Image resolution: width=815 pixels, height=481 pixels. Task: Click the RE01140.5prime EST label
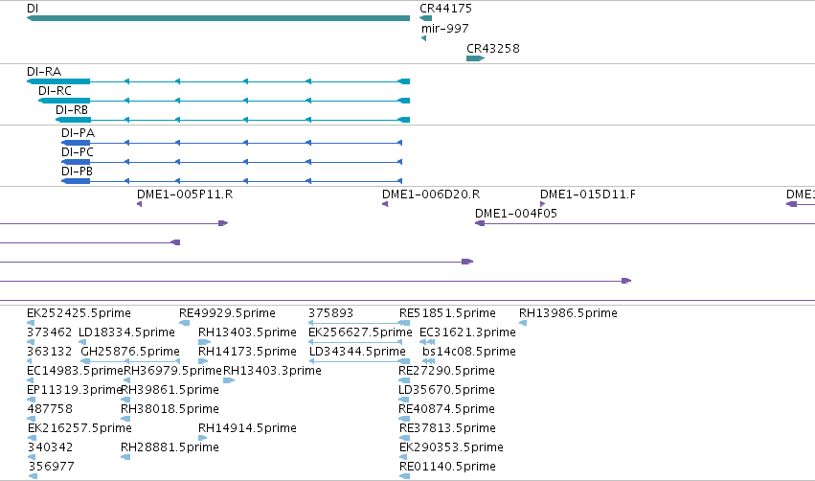pos(447,466)
